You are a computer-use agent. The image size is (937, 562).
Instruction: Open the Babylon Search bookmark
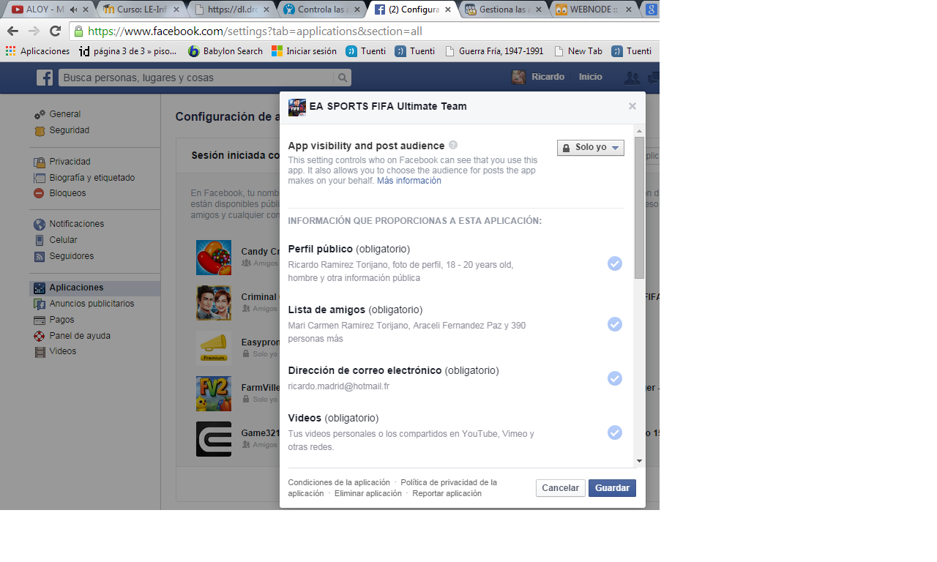pos(225,51)
